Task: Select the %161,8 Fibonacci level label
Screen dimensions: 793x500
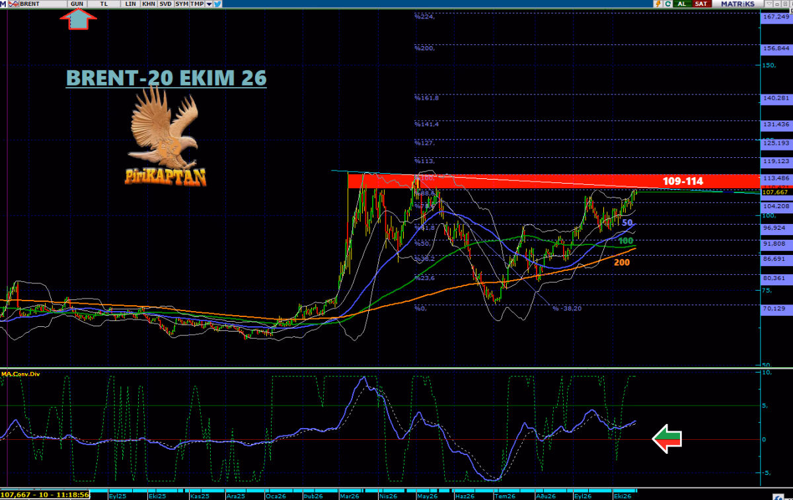Action: (426, 98)
